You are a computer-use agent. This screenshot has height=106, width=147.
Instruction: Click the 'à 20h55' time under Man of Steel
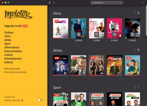coord(133,41)
